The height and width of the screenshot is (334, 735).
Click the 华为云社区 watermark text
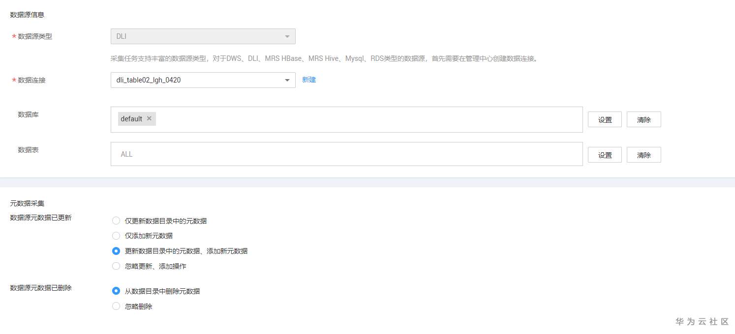(x=702, y=322)
